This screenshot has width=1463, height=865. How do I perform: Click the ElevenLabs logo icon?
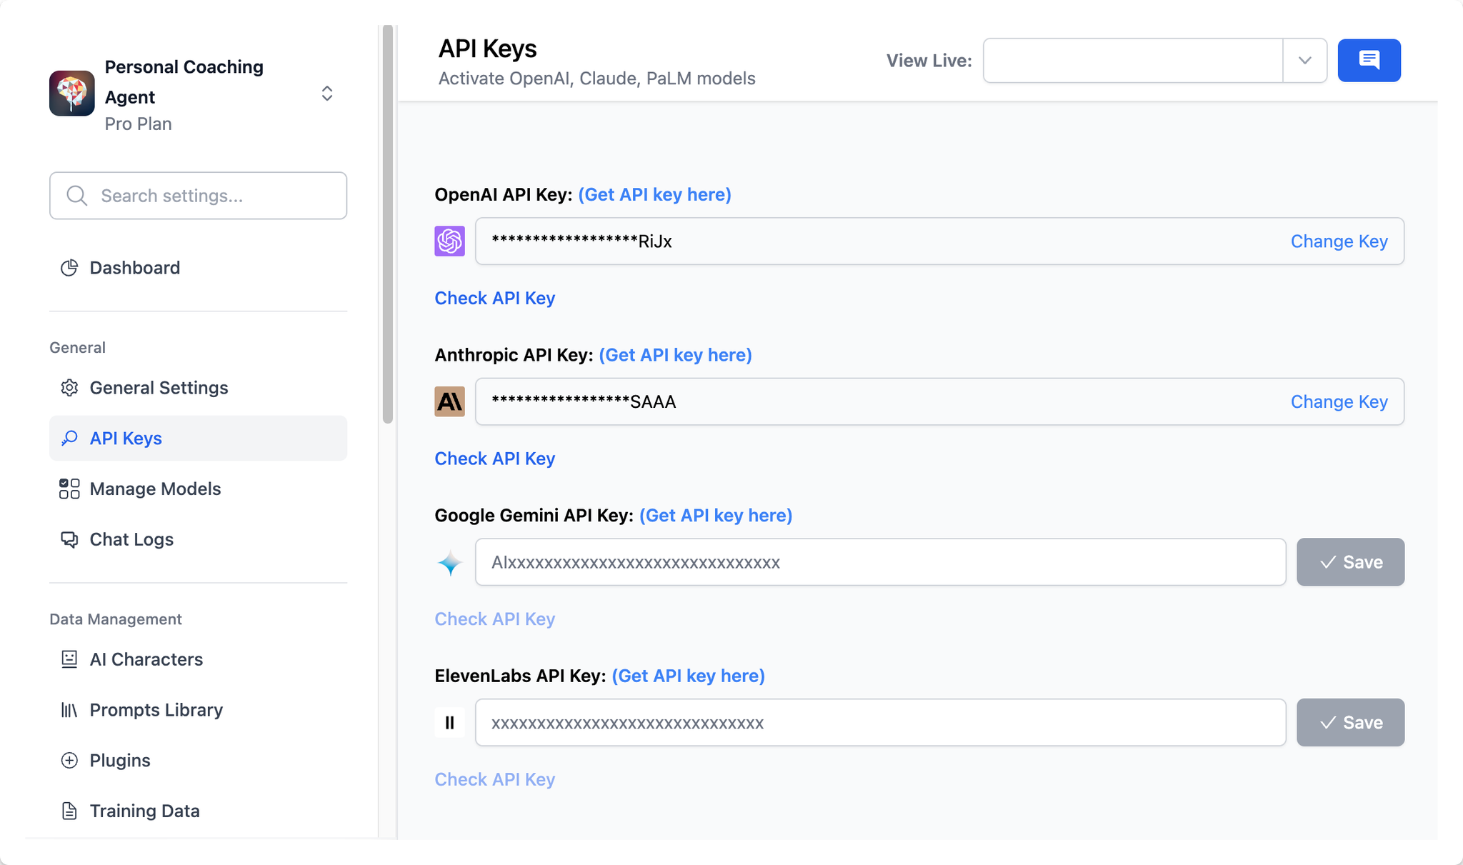[449, 723]
